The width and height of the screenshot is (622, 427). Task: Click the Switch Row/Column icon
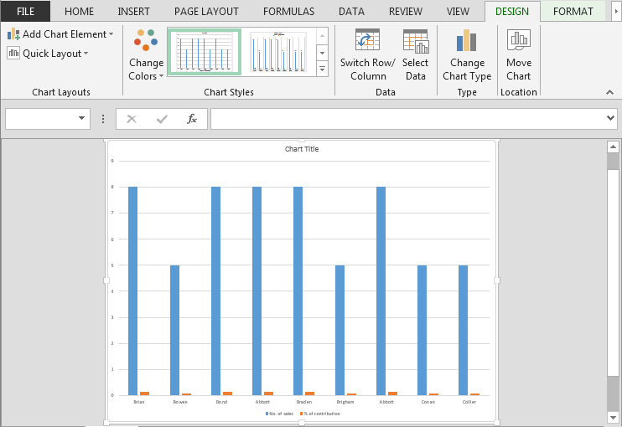click(367, 39)
